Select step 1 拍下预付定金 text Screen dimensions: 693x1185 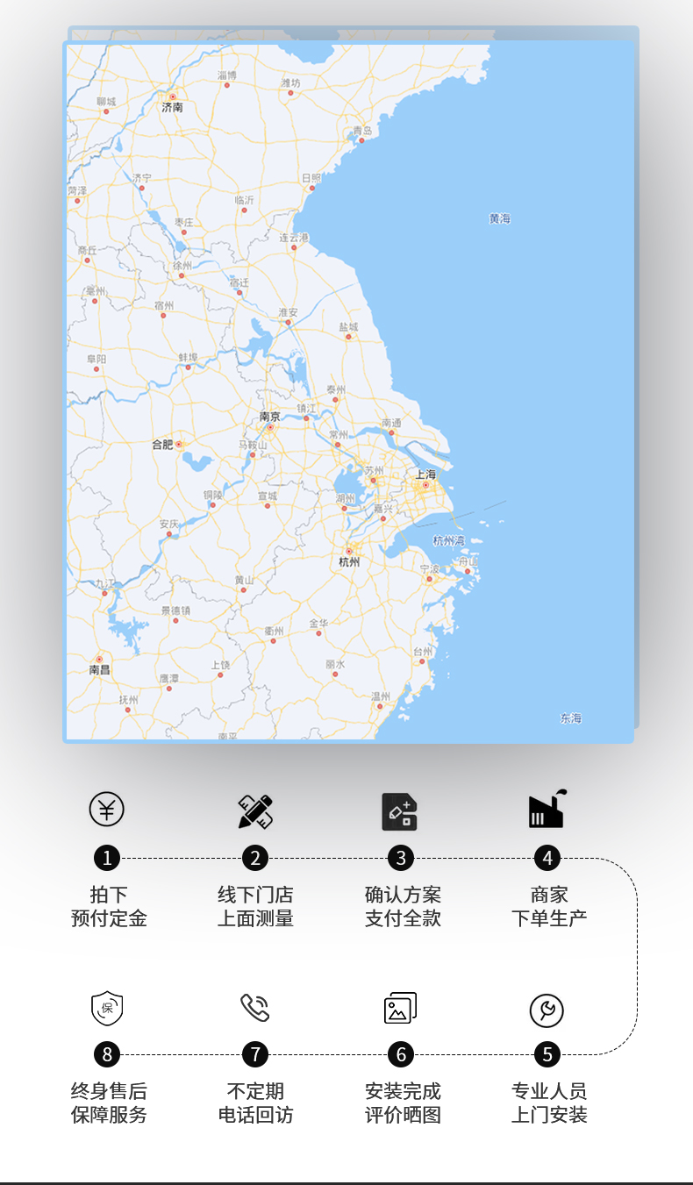pyautogui.click(x=109, y=906)
